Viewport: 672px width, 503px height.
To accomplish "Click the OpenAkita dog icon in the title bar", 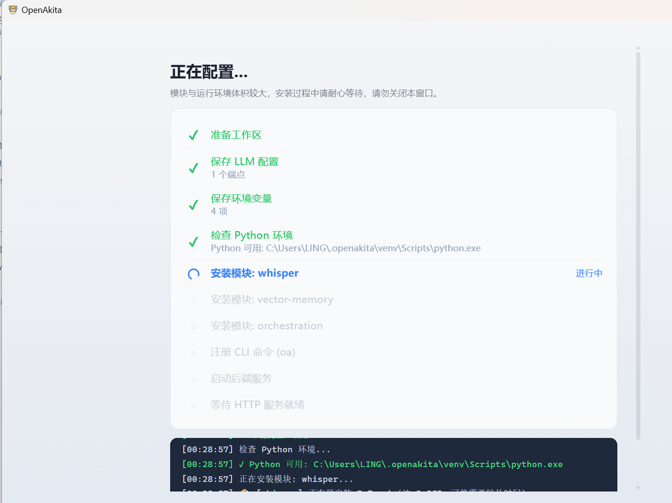I will (12, 9).
